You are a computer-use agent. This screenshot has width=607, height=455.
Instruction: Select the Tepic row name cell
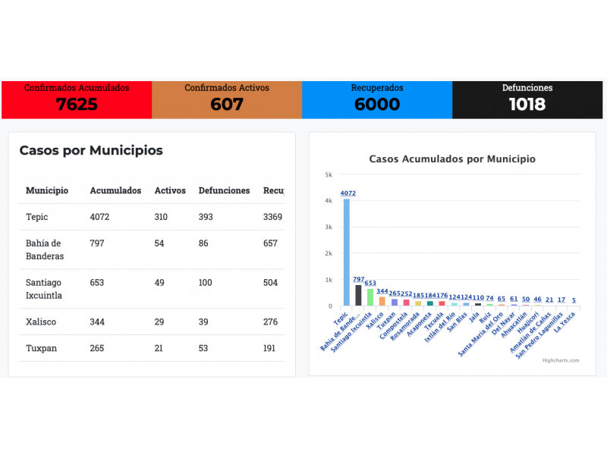[36, 217]
